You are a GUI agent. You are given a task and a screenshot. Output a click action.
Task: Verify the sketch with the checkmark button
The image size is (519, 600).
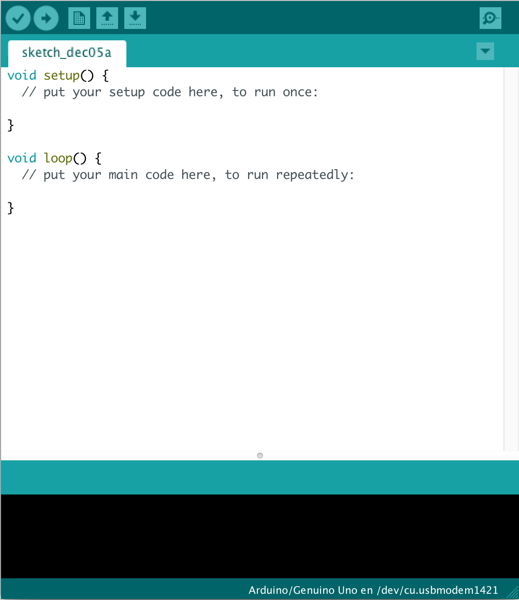tap(18, 18)
